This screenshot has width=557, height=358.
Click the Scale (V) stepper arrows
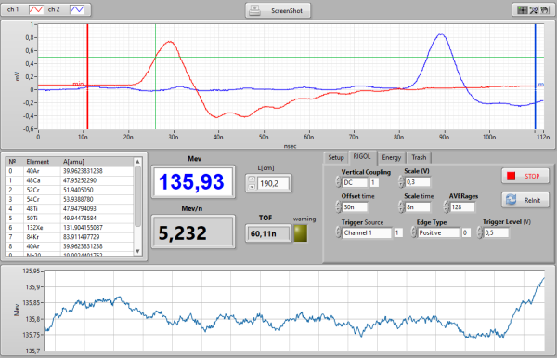[401, 182]
